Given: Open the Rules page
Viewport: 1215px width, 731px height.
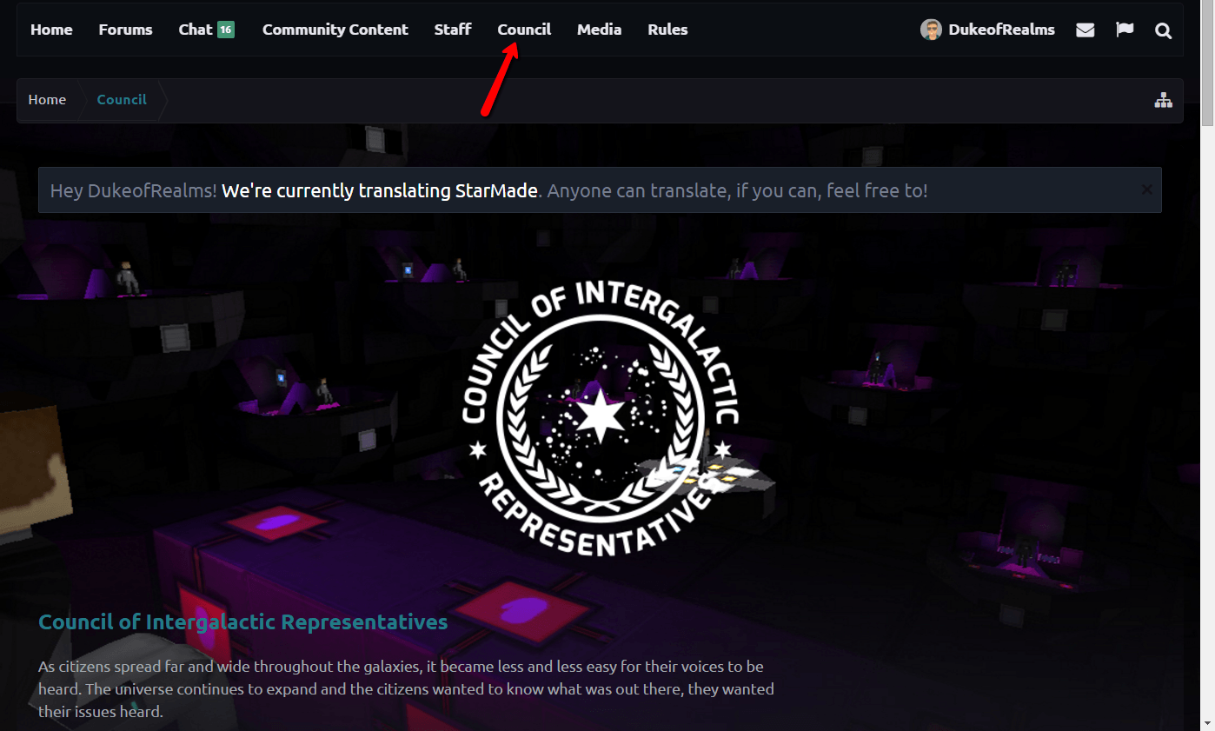Looking at the screenshot, I should tap(667, 30).
